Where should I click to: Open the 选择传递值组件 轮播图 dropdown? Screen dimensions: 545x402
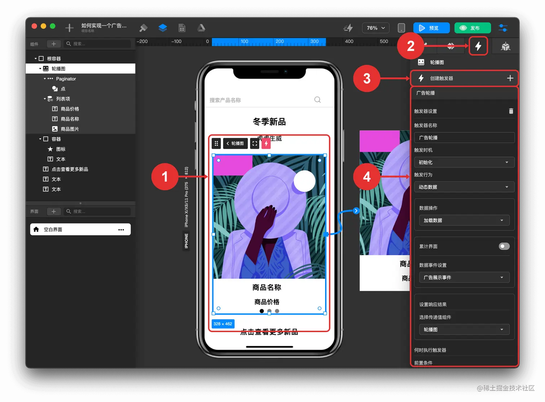tap(464, 329)
